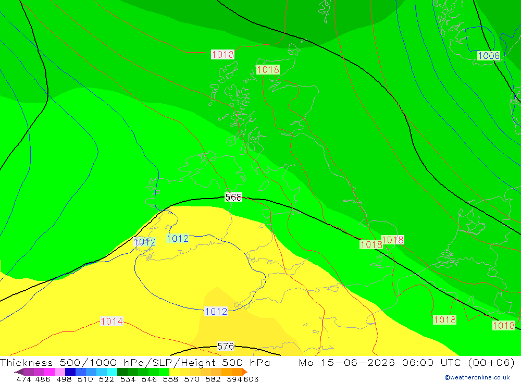Screen dimensions: 521x382
Task: Click the weatheronline.co.uk copyright link
Action: coord(477,377)
